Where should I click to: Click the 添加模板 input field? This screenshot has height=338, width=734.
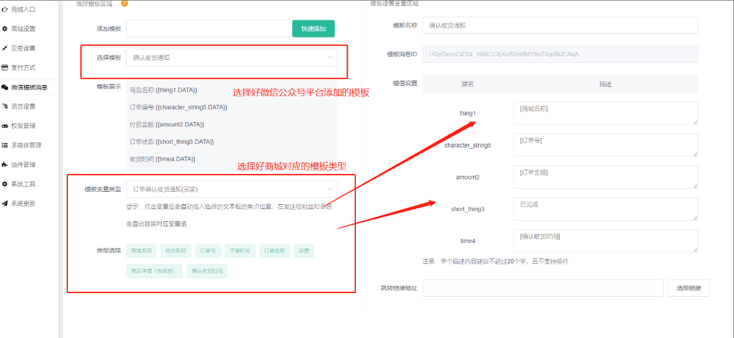(x=208, y=29)
